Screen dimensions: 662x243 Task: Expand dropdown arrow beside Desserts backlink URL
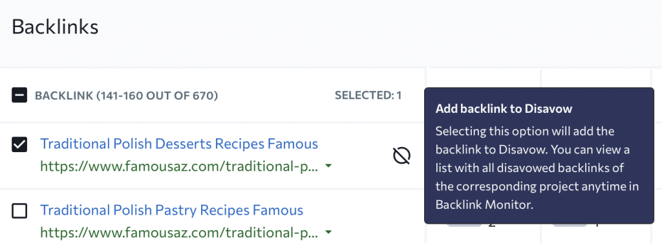coord(328,167)
